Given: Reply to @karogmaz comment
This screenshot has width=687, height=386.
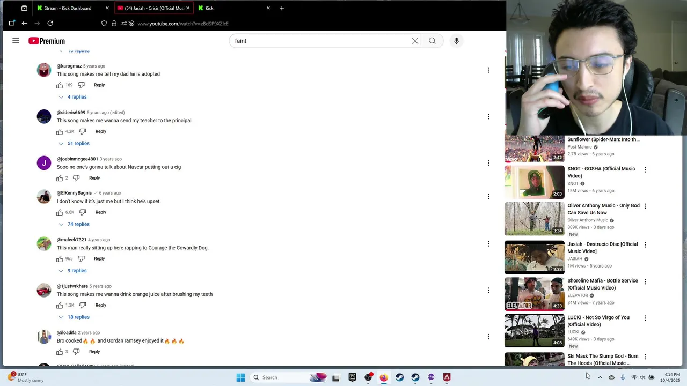Looking at the screenshot, I should [x=99, y=85].
